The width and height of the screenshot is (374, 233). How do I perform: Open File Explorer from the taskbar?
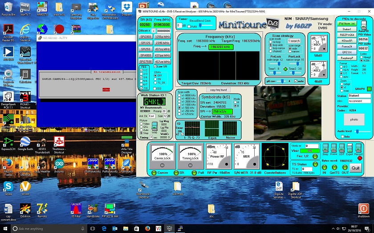point(126,229)
